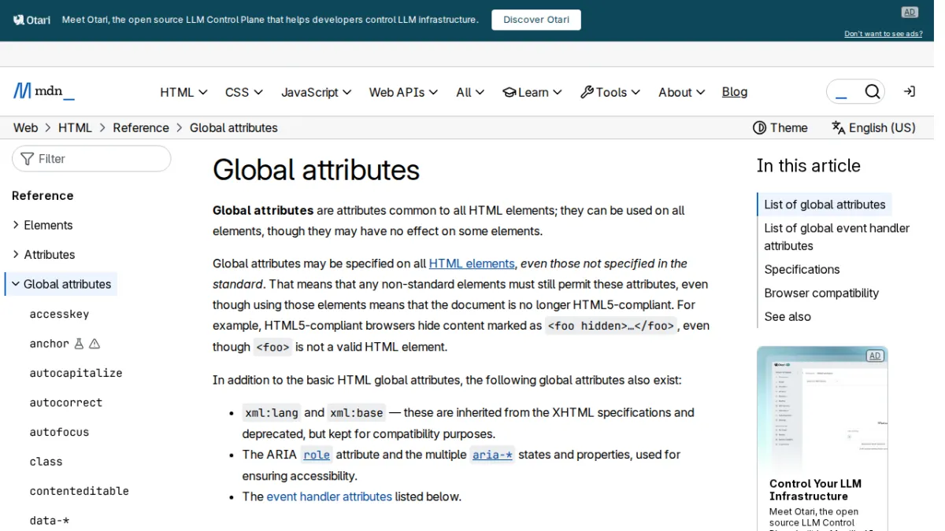Screen dimensions: 945x531
Task: Open the About navigation menu
Action: click(x=682, y=92)
